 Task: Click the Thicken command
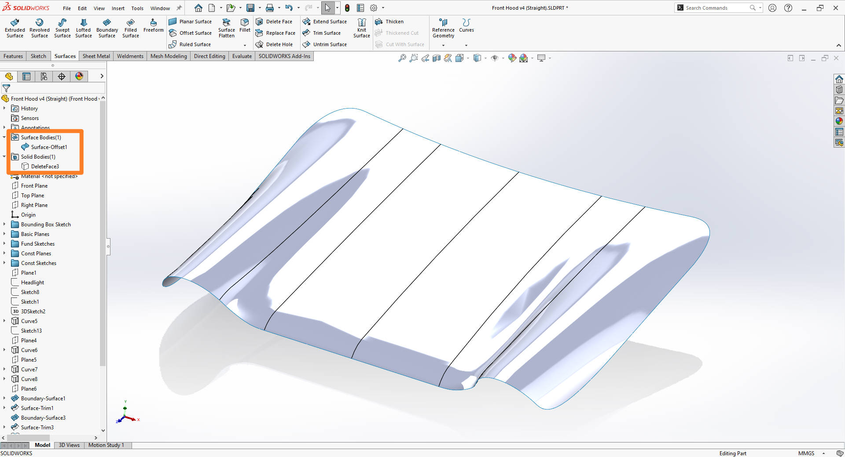pos(389,22)
